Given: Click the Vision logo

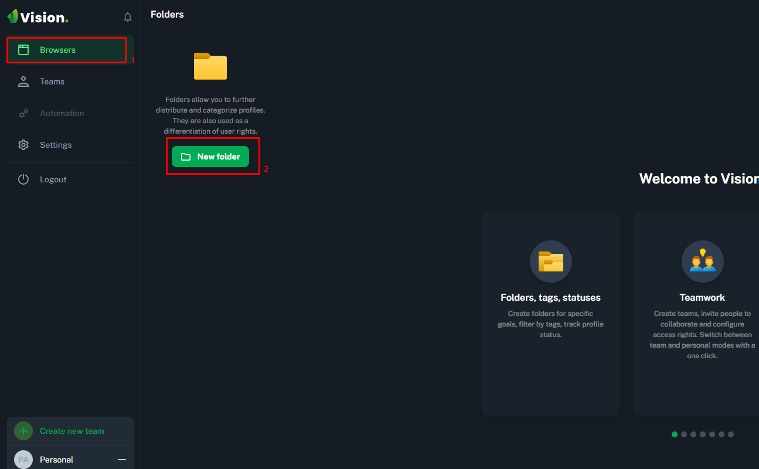Looking at the screenshot, I should tap(38, 17).
